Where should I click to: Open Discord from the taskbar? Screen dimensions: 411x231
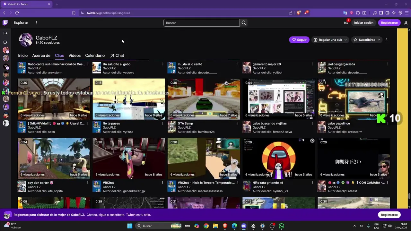pos(244,226)
